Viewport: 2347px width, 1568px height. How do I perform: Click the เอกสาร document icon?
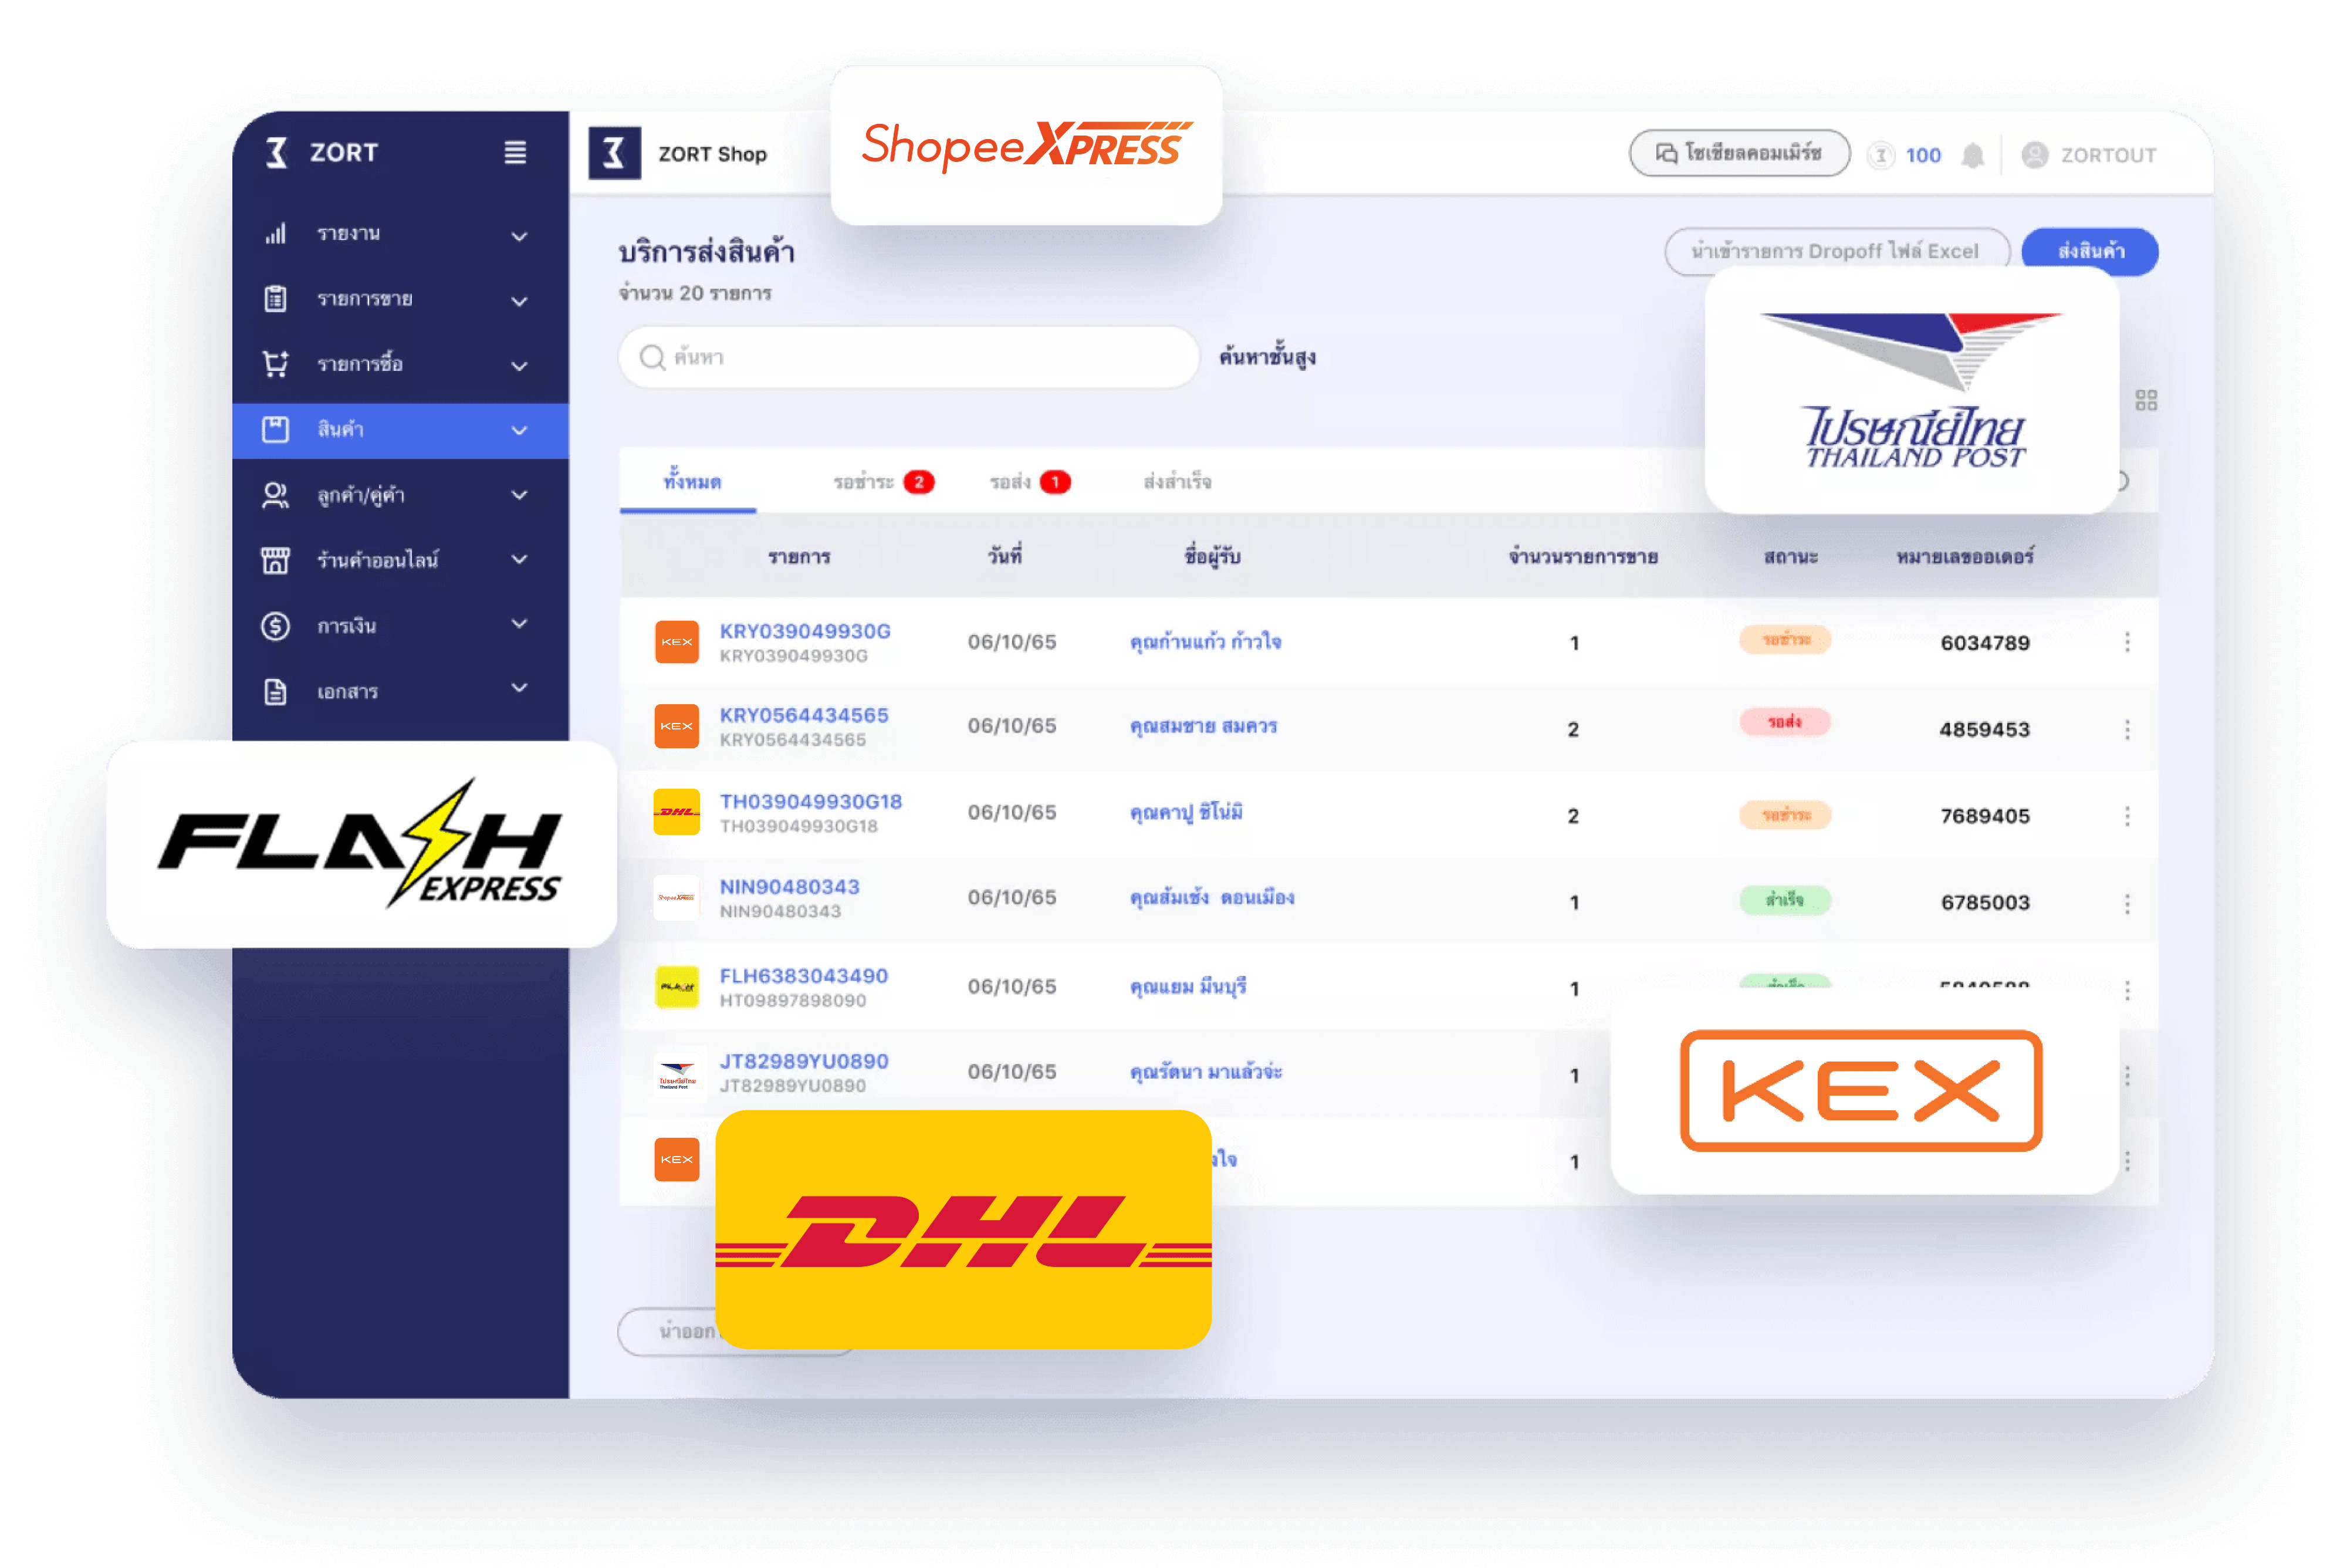(x=276, y=691)
